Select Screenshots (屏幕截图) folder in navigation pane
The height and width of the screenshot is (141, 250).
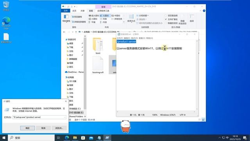72,59
